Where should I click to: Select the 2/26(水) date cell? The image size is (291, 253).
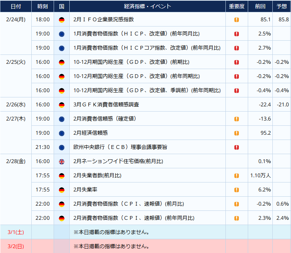16,104
